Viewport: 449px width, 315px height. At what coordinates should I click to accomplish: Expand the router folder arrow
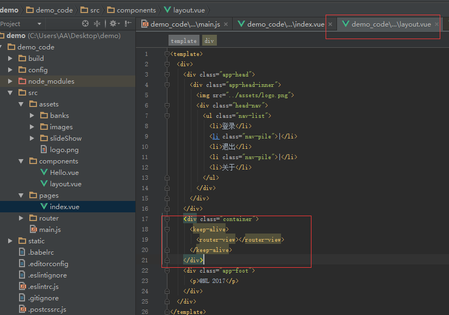click(21, 218)
